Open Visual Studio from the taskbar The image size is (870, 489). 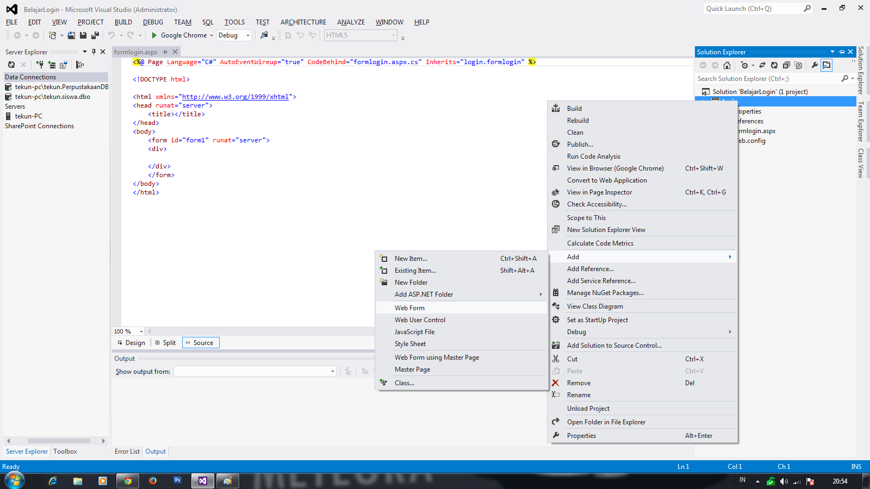point(202,480)
